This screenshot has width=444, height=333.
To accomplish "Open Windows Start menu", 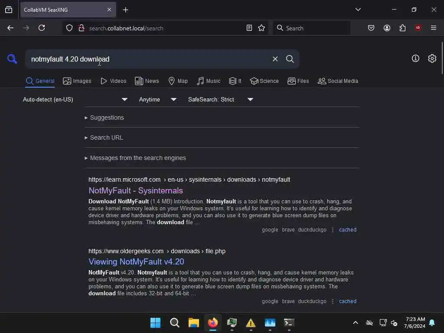I will click(155, 323).
